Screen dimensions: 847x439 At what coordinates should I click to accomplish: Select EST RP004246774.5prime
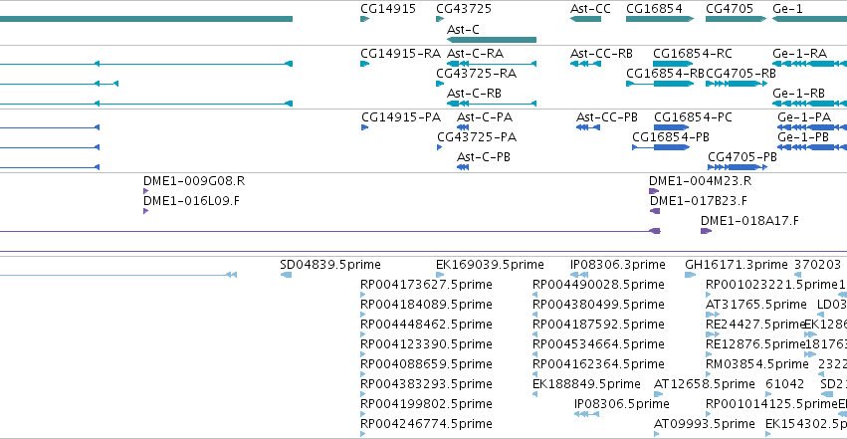pyautogui.click(x=363, y=434)
